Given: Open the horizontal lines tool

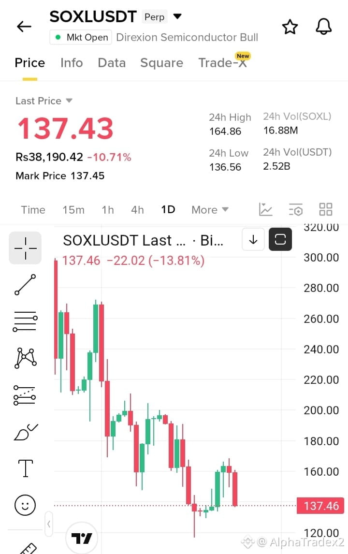Looking at the screenshot, I should pos(25,321).
